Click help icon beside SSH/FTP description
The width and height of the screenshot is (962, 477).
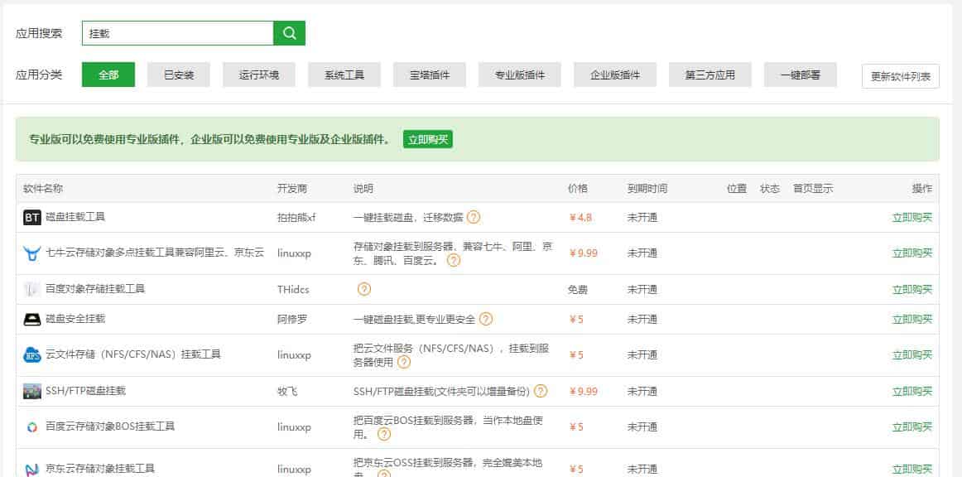541,391
